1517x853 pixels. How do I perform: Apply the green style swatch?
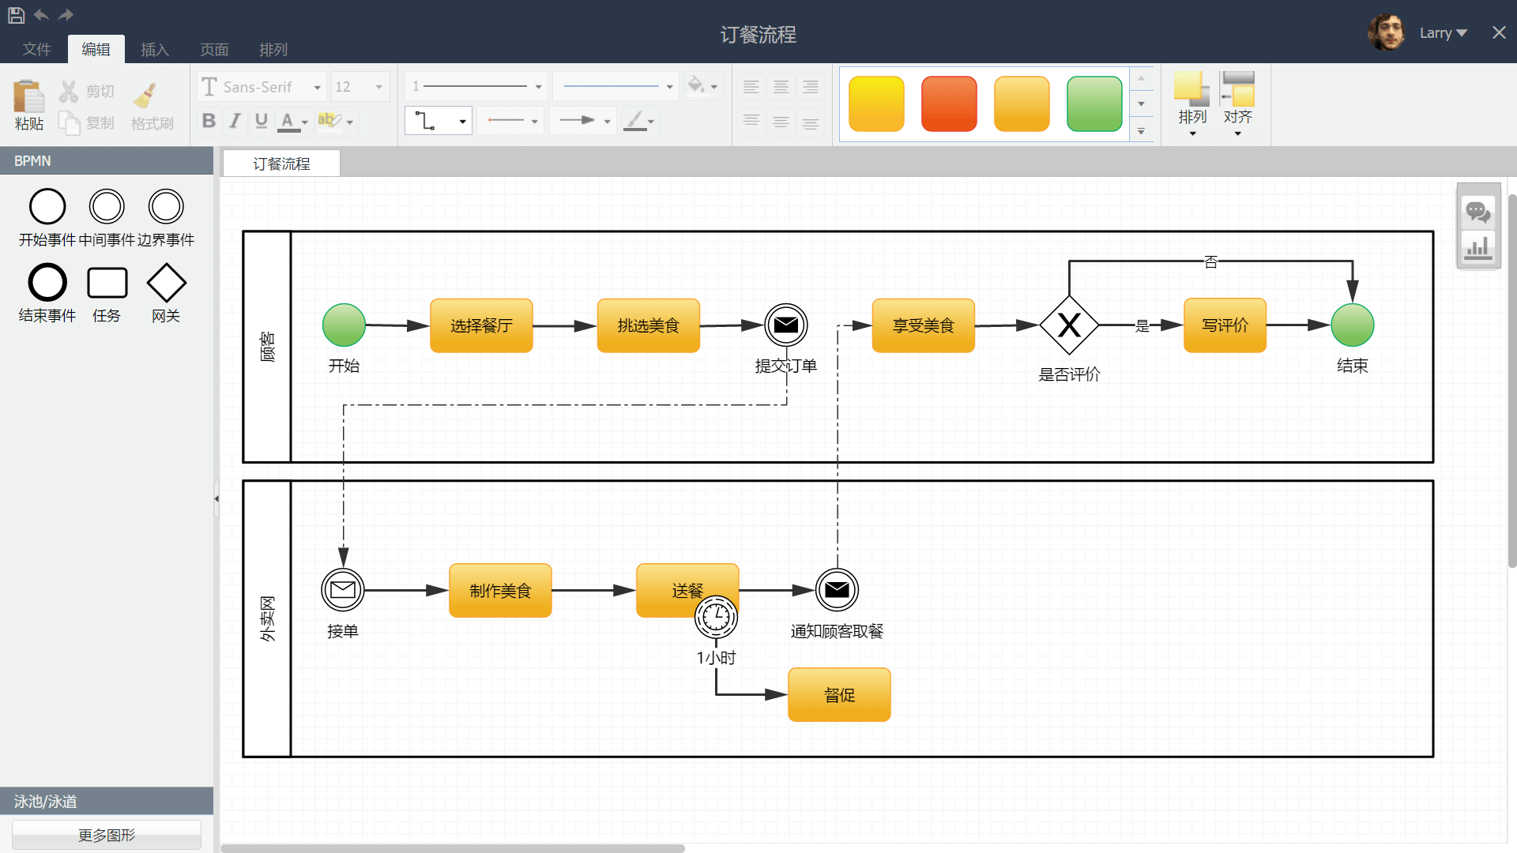coord(1094,103)
